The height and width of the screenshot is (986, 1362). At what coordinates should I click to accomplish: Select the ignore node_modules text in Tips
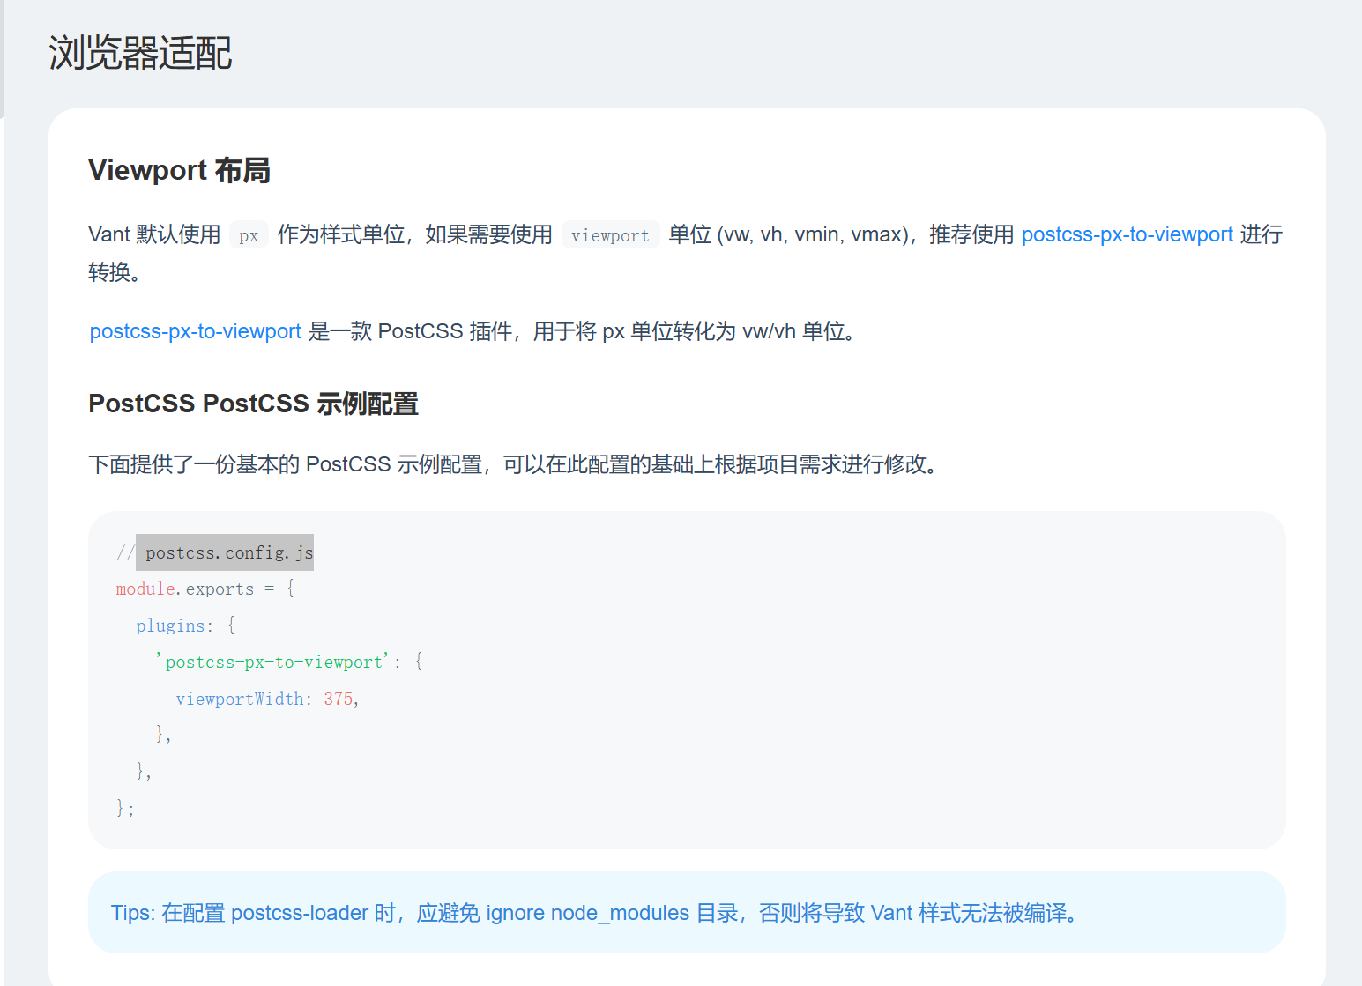[587, 913]
